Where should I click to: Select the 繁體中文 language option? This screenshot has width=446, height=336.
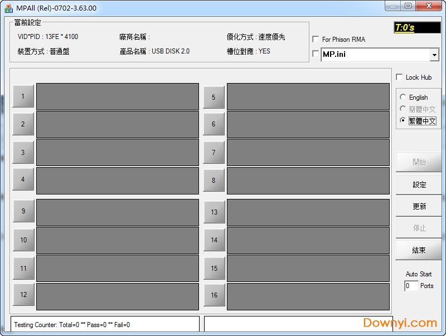click(403, 121)
